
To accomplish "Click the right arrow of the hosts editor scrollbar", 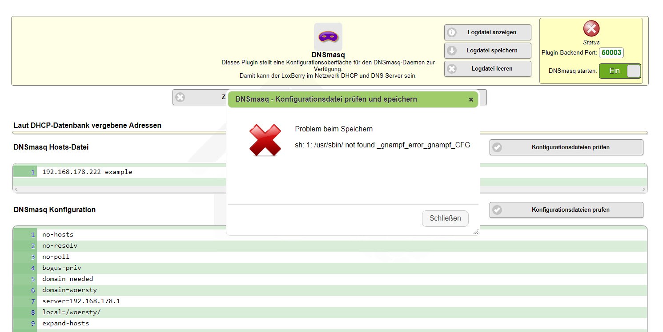I will click(x=643, y=190).
